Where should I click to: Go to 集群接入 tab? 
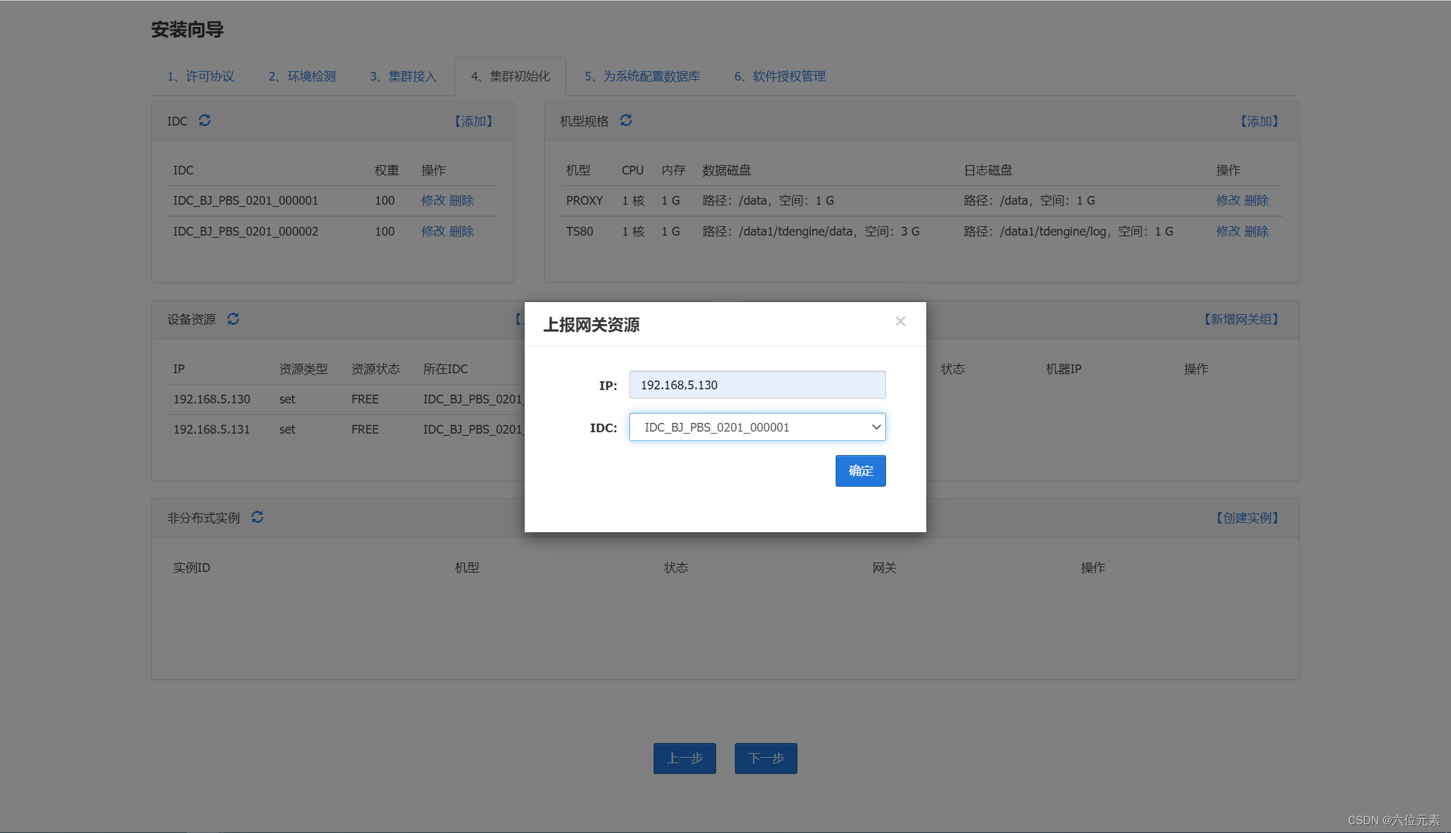(x=403, y=77)
